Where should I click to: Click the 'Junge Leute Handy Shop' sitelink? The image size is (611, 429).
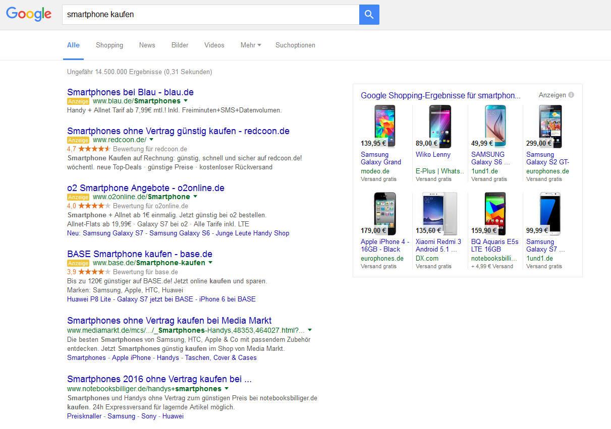click(253, 233)
